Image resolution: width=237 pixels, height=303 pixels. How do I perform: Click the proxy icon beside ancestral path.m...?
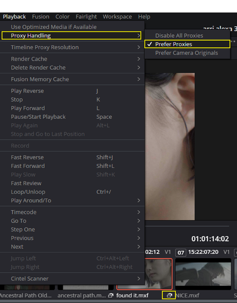(x=110, y=295)
